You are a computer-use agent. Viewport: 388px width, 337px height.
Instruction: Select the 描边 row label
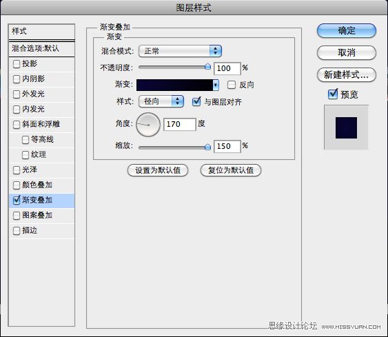tap(30, 230)
